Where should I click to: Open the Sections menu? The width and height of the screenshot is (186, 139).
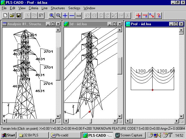[x=74, y=8]
